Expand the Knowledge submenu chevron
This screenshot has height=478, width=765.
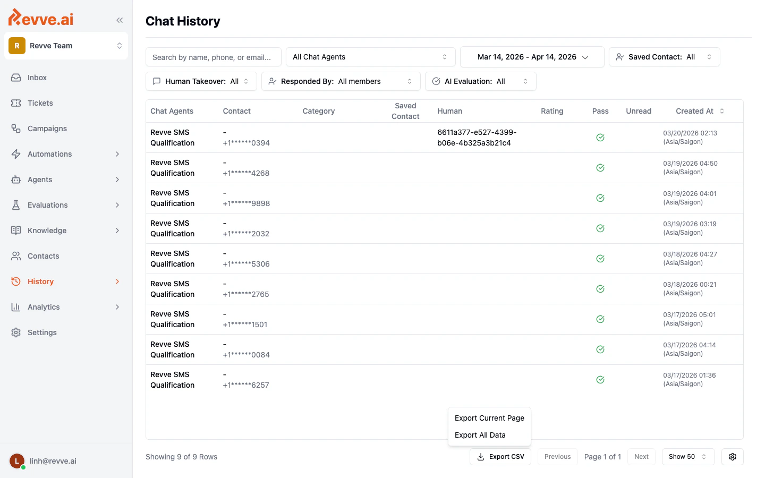pyautogui.click(x=117, y=231)
